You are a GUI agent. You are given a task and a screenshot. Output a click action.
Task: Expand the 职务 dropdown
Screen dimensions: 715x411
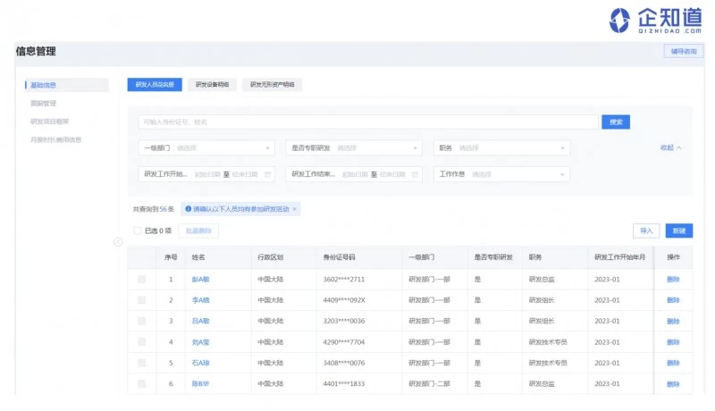pyautogui.click(x=501, y=147)
